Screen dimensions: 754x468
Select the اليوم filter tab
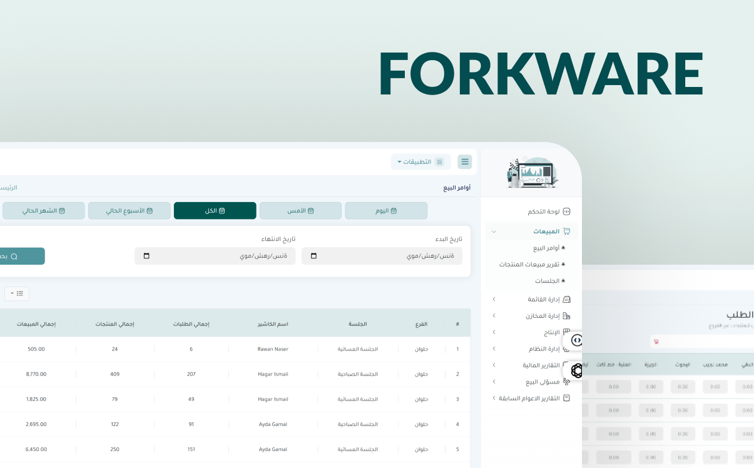386,211
